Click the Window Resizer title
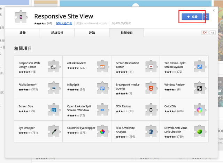Screen dimensions: 223x163 (175, 85)
